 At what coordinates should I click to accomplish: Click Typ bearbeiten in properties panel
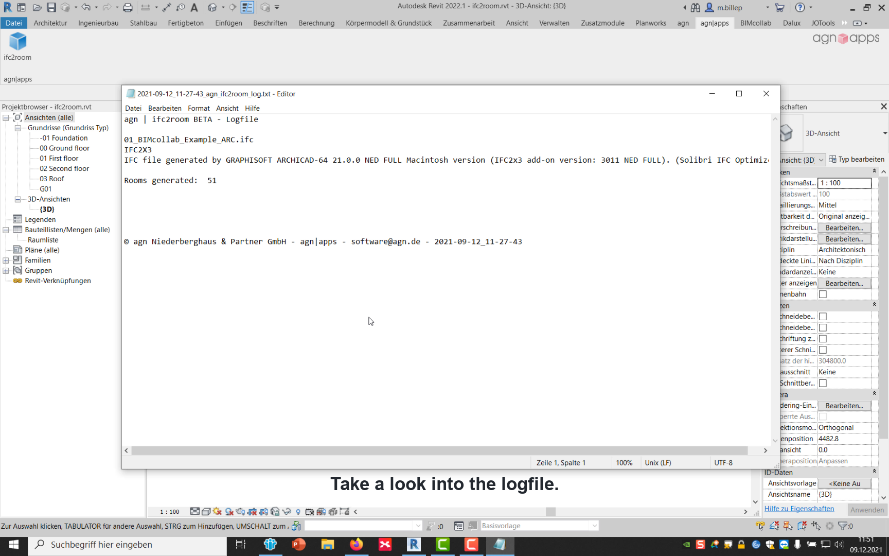tap(857, 160)
